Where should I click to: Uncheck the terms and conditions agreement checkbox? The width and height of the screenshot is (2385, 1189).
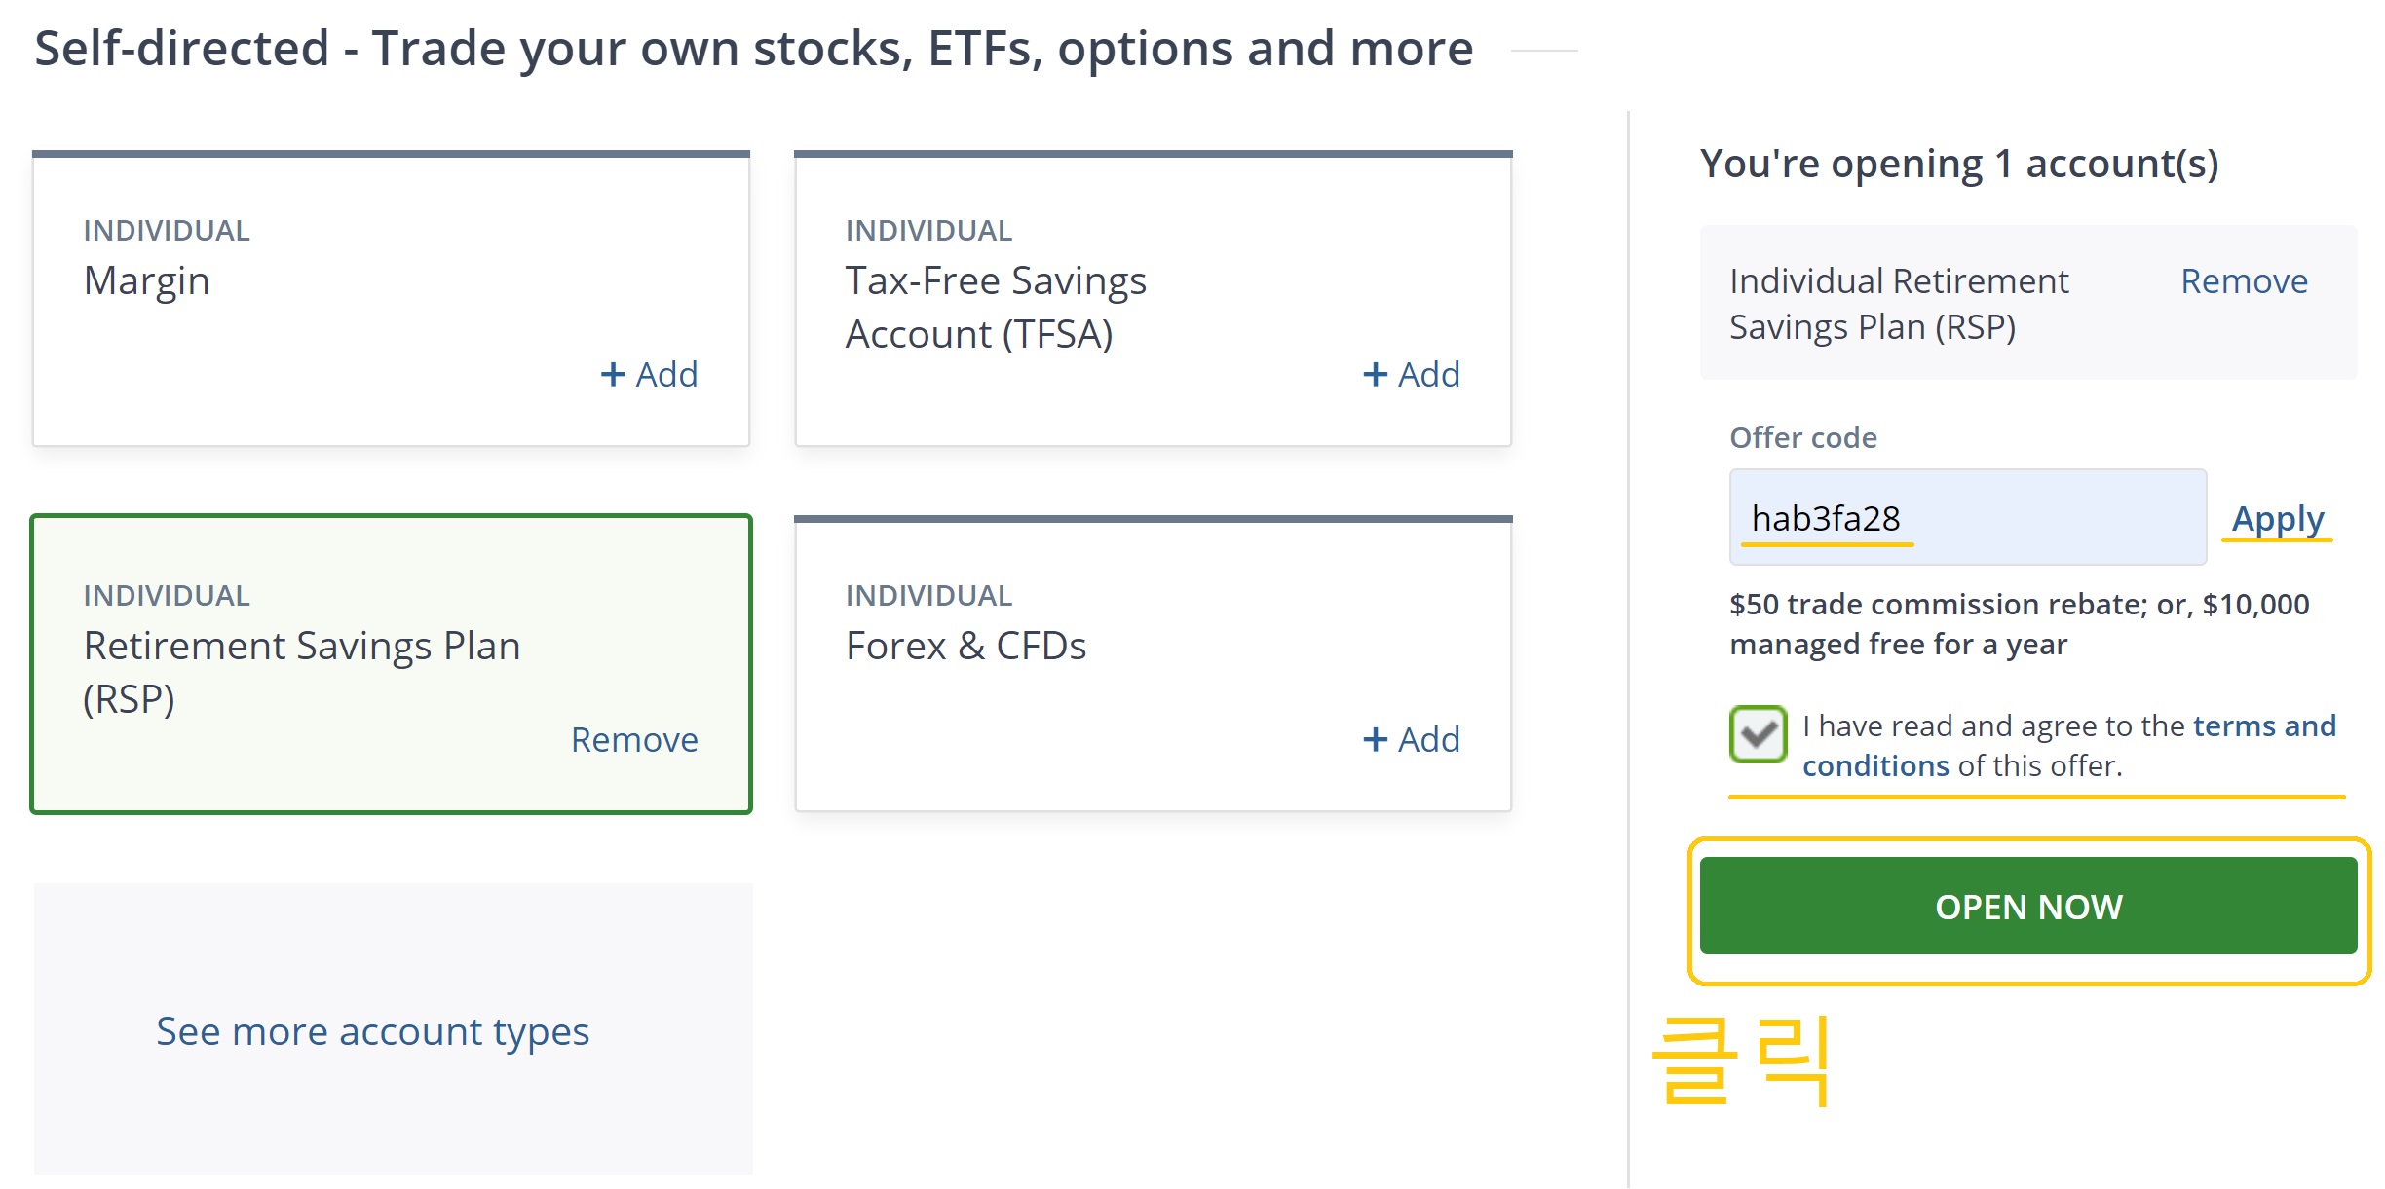coord(1758,734)
